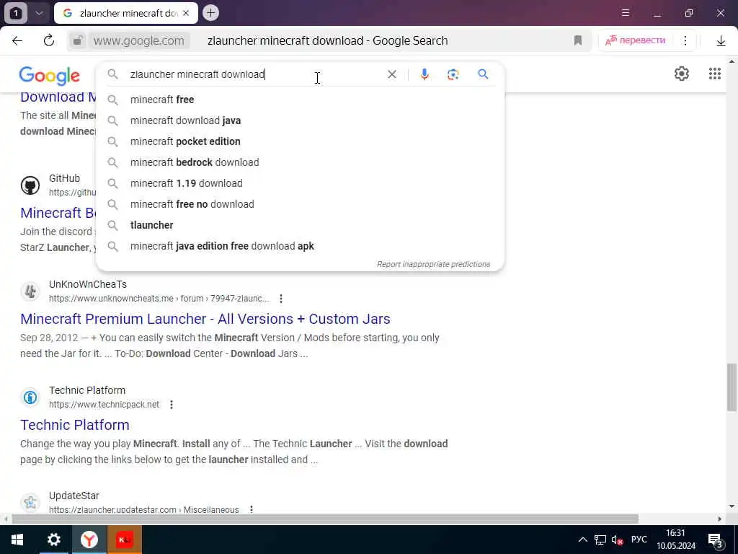Viewport: 738px width, 554px height.
Task: Click the www.google.com address field
Action: coord(139,40)
